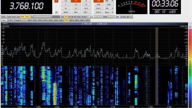192x108 pixels.
Task: Click the NAV button
Action: (x=76, y=12)
